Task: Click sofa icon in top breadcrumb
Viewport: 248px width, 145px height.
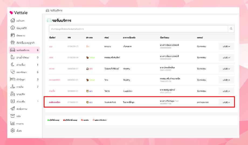Action: click(x=47, y=11)
